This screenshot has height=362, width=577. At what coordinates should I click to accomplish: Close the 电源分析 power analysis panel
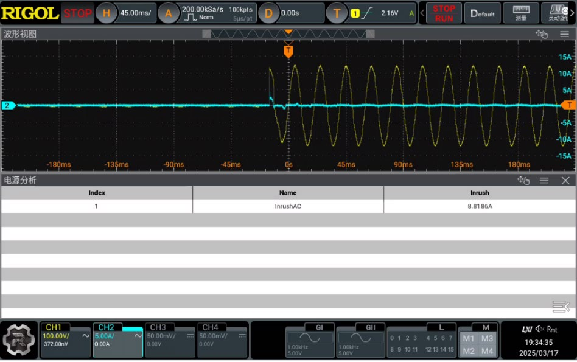(x=565, y=180)
